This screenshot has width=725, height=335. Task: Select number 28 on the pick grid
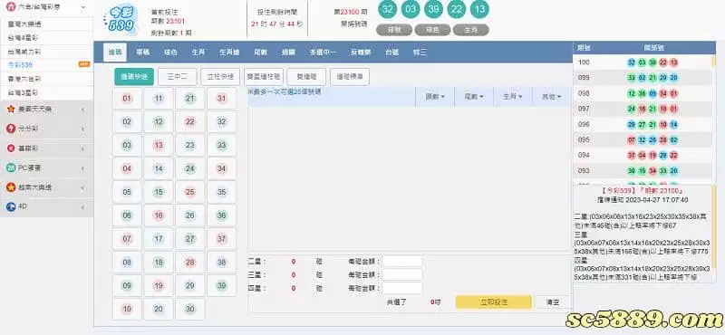[x=190, y=263]
